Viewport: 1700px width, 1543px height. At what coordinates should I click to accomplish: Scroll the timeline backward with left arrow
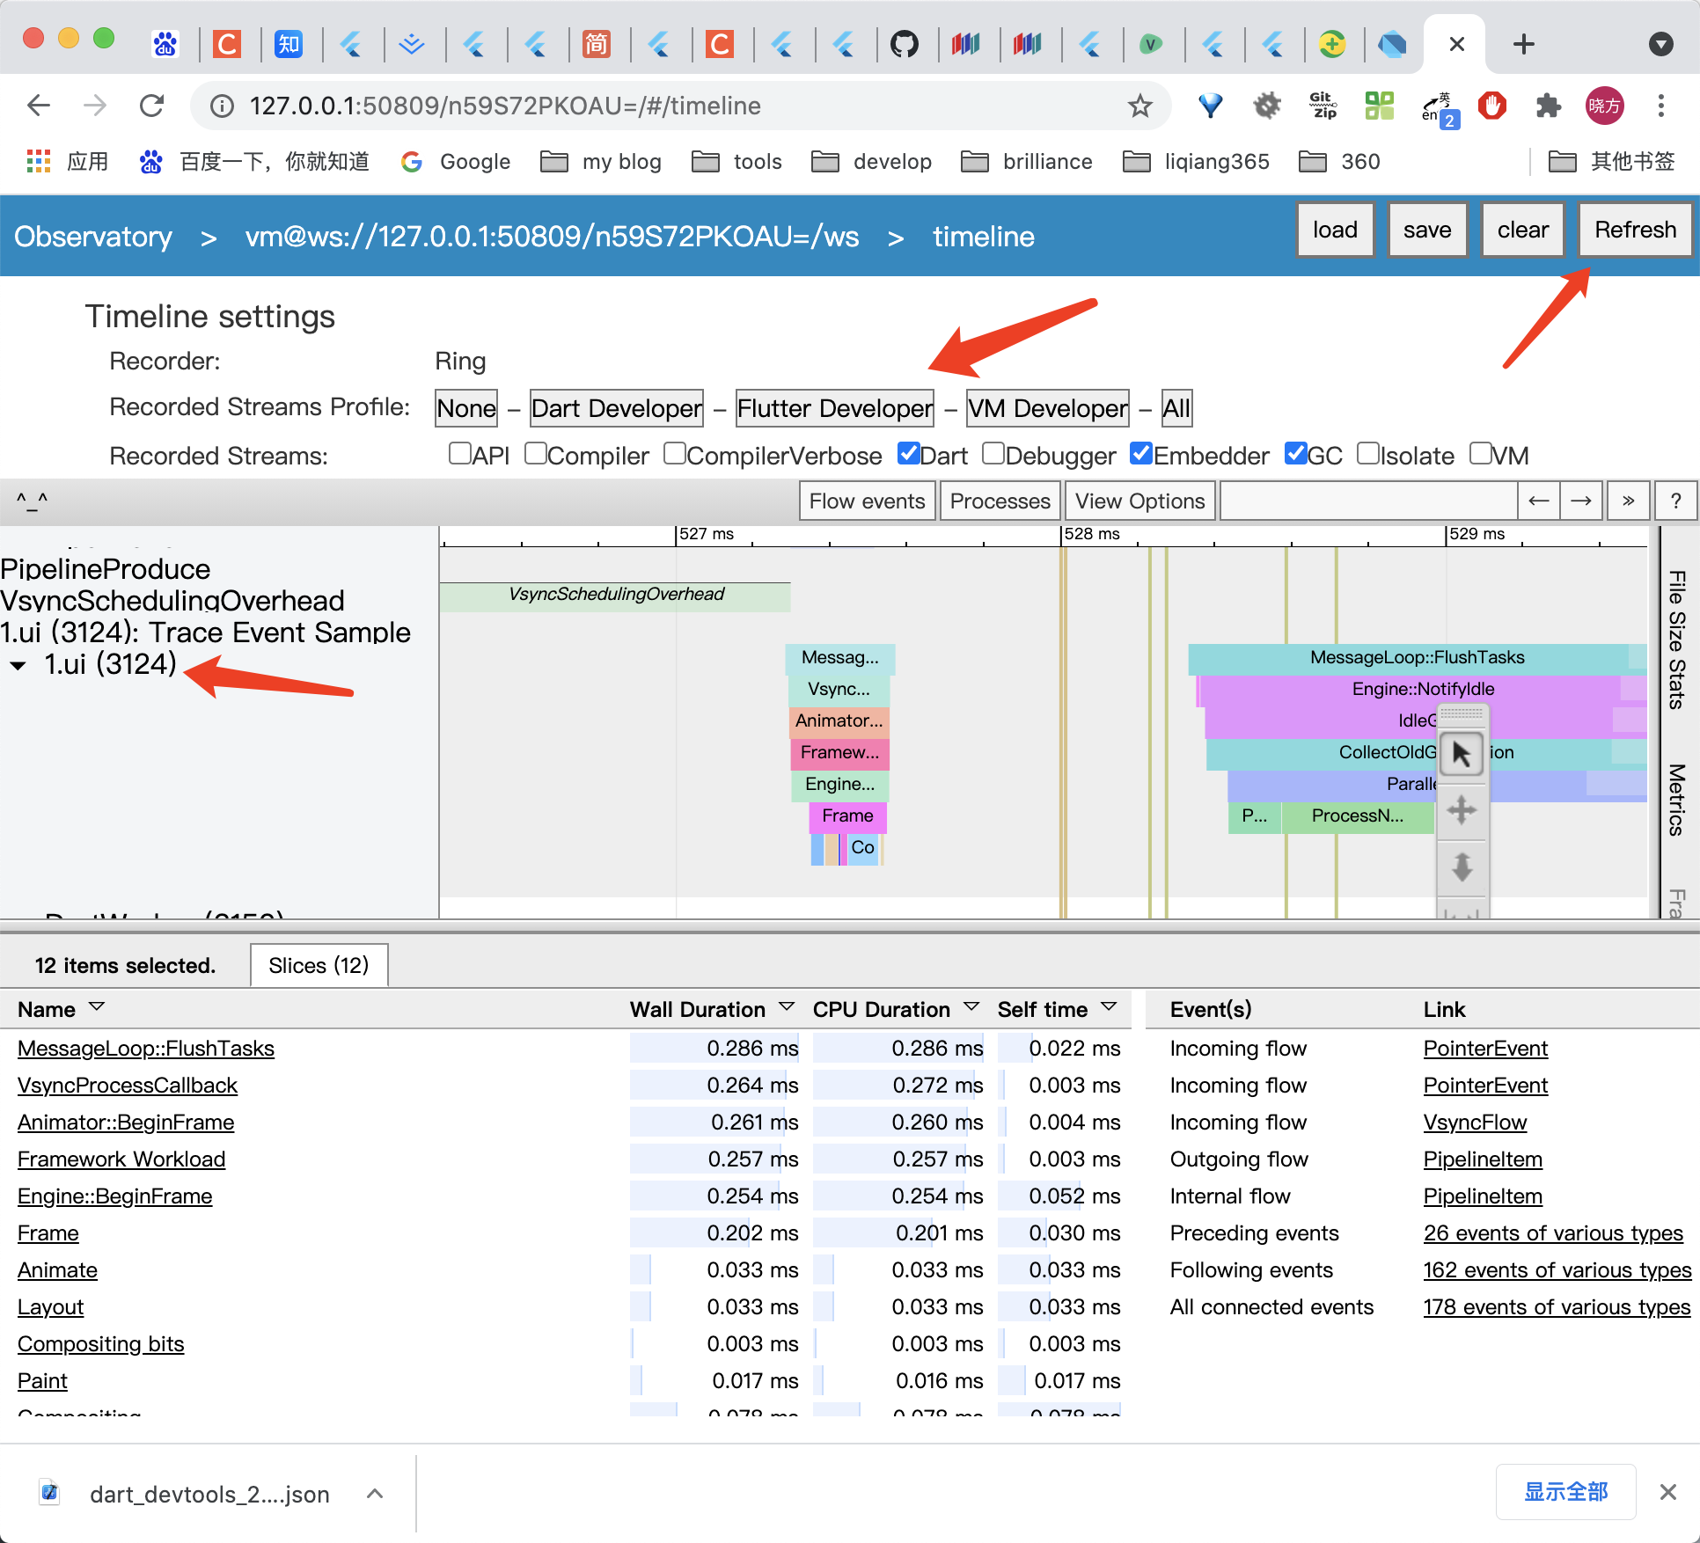[1537, 502]
